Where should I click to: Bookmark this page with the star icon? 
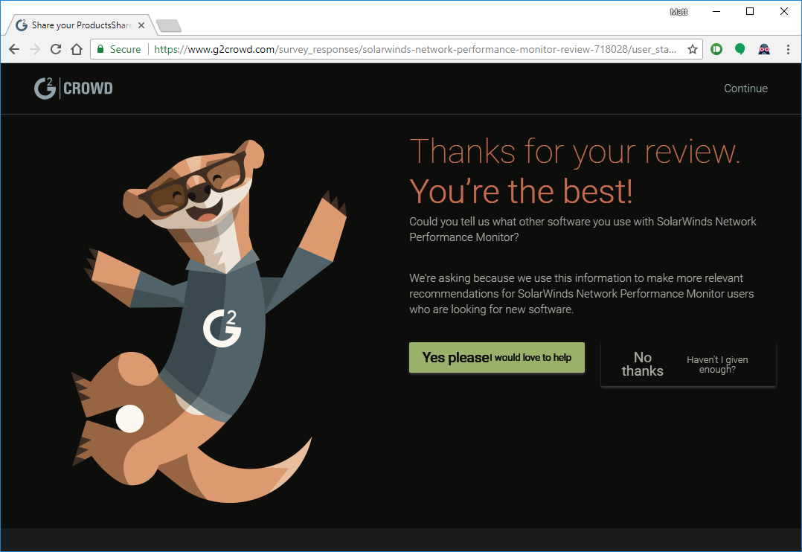[693, 49]
